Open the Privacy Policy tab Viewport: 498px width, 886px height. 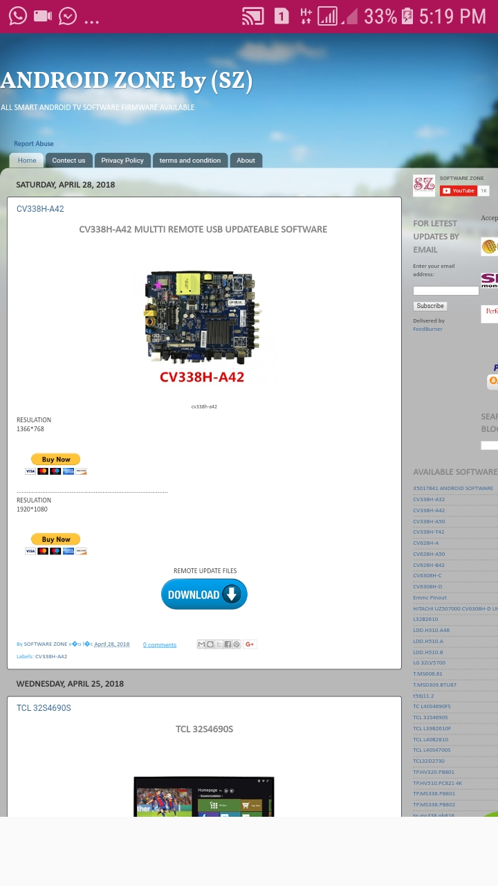click(122, 161)
